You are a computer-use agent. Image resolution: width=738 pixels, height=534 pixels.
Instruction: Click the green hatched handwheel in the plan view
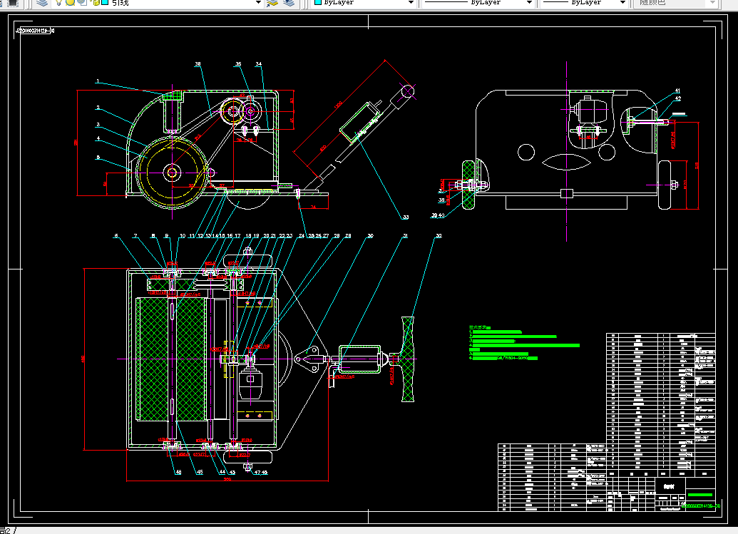408,359
